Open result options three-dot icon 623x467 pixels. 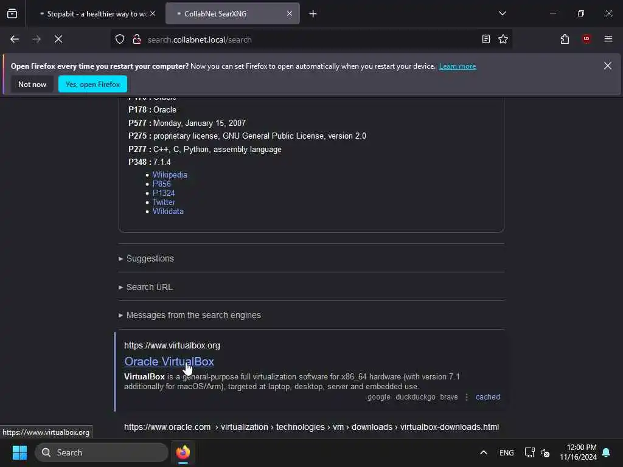pos(467,397)
